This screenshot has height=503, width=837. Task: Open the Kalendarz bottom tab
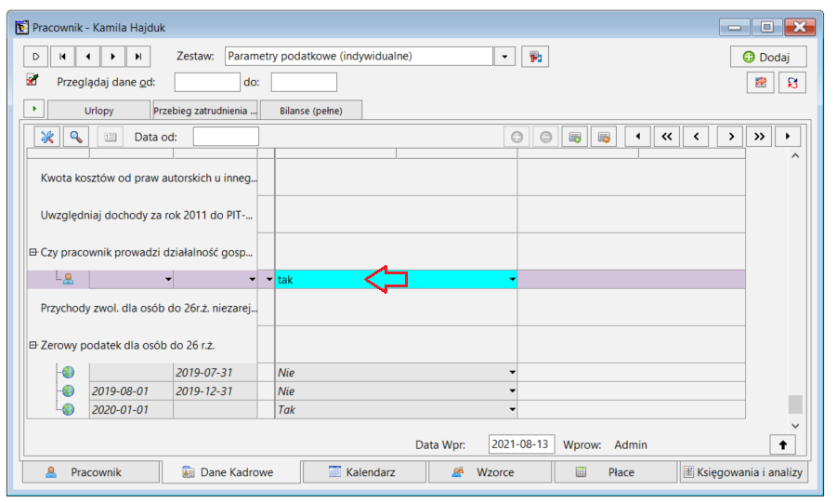point(364,472)
